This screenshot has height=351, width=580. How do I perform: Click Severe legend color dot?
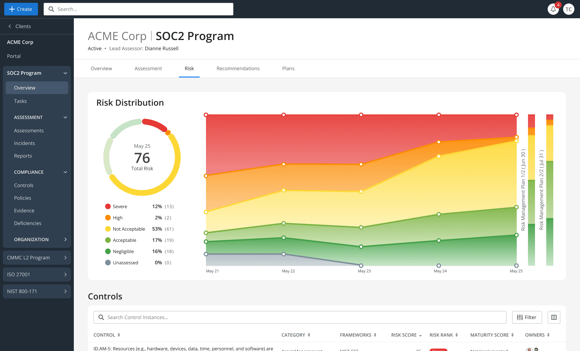pos(108,206)
